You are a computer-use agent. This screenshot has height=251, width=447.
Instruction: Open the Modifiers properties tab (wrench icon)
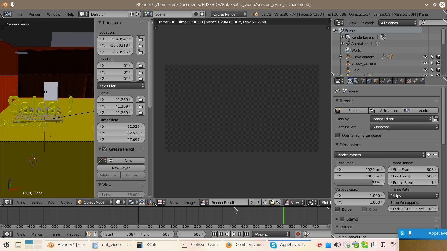tap(389, 81)
